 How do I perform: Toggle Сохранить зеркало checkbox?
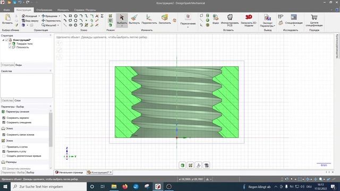(4, 118)
